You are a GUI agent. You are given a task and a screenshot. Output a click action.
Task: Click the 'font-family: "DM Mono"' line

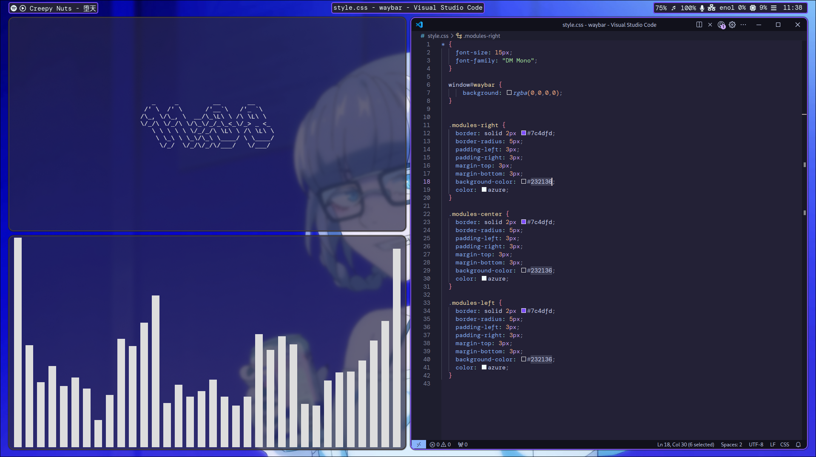point(496,60)
